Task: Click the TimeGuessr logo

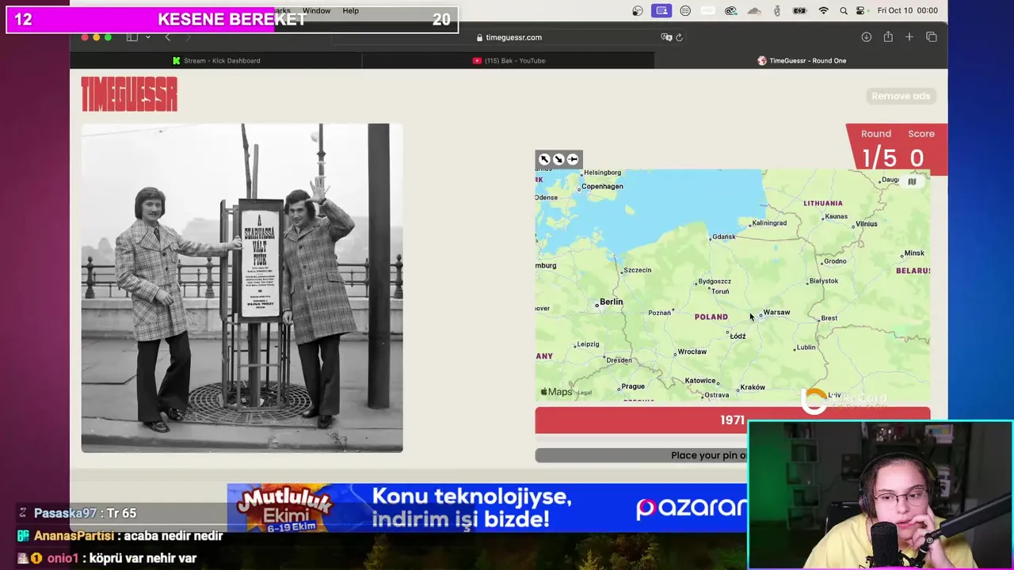Action: (x=129, y=95)
